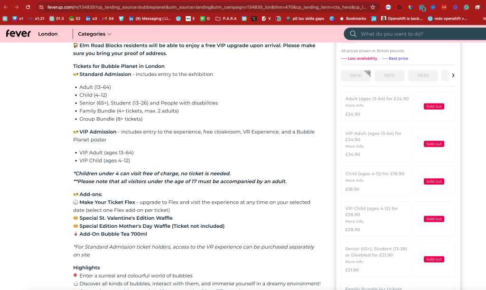Open the o1 bookmark
486x290 pixels.
click(x=18, y=19)
